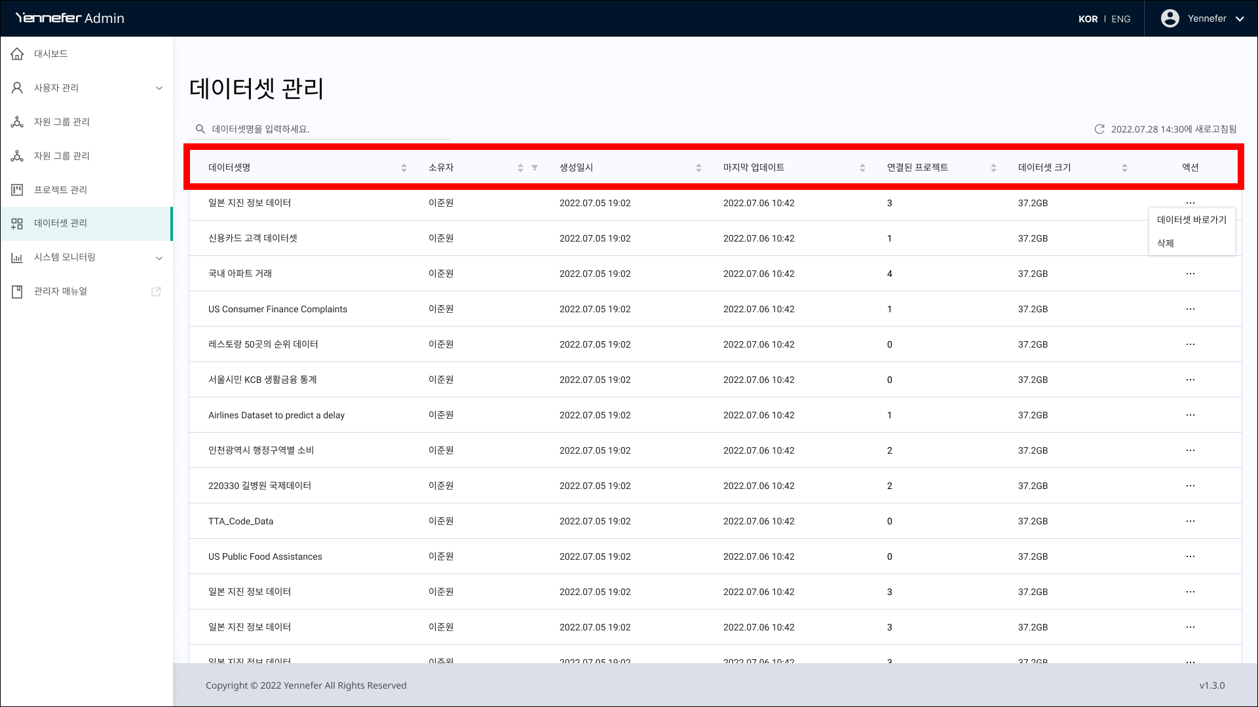Screen dimensions: 1258x707
Task: Open the Yennefer account dropdown arrow
Action: (1240, 19)
